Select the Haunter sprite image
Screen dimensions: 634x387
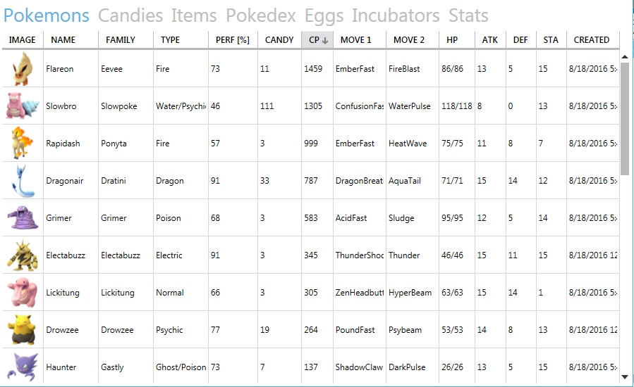[x=23, y=367]
